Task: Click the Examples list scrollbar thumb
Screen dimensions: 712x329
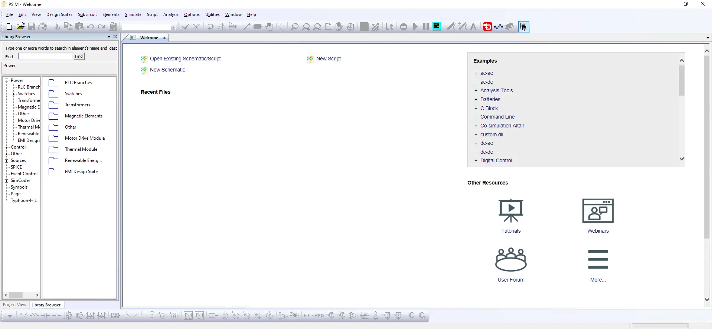Action: coord(682,80)
